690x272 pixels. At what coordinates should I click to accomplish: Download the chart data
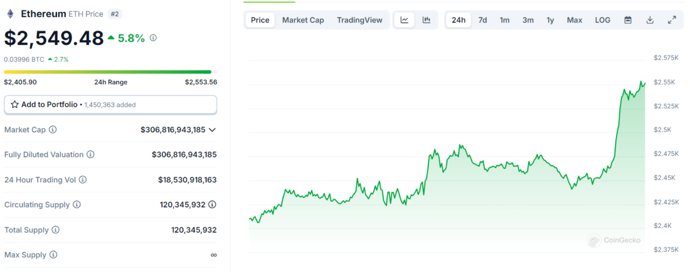click(x=650, y=20)
